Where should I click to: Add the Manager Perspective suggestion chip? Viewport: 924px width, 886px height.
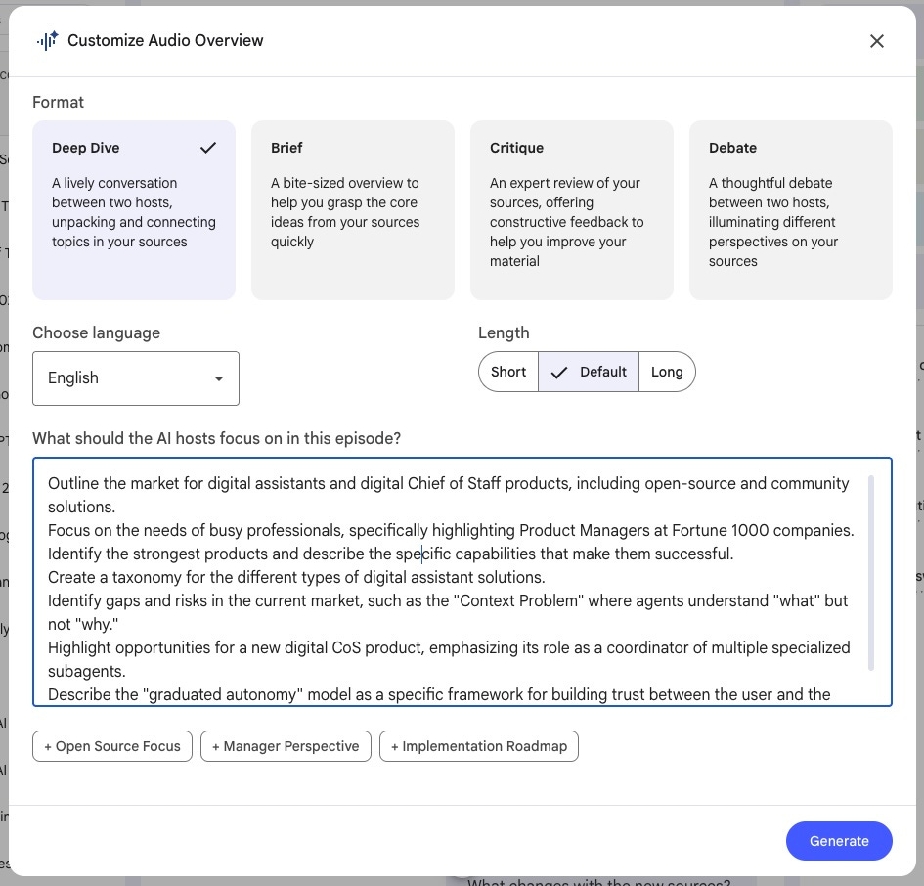click(x=286, y=746)
